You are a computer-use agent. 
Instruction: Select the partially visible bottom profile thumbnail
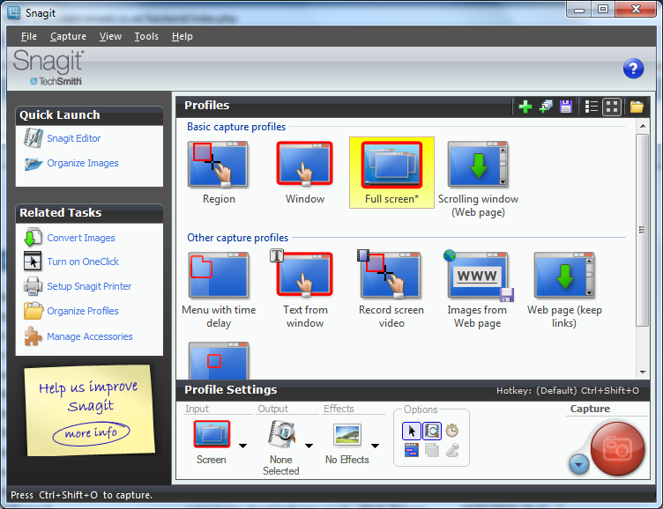(218, 360)
